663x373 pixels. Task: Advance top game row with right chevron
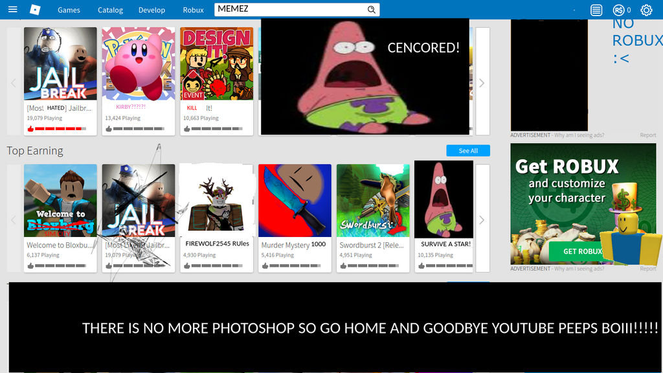pos(482,82)
